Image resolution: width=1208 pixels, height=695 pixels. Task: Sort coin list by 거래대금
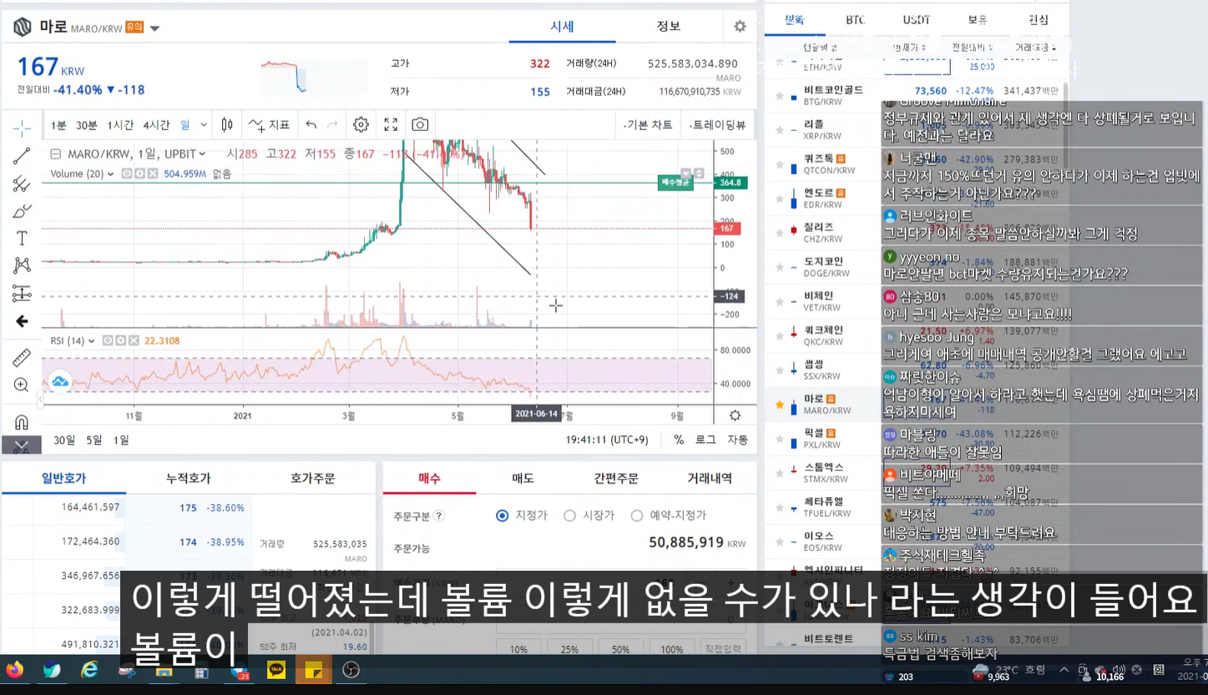pyautogui.click(x=1035, y=48)
